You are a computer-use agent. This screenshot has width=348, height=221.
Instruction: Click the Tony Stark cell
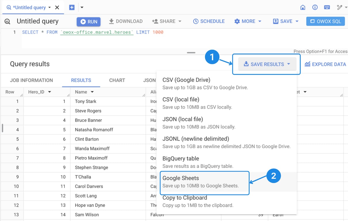click(x=108, y=101)
